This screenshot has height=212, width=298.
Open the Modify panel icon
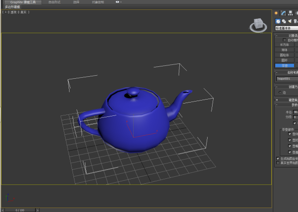284,13
